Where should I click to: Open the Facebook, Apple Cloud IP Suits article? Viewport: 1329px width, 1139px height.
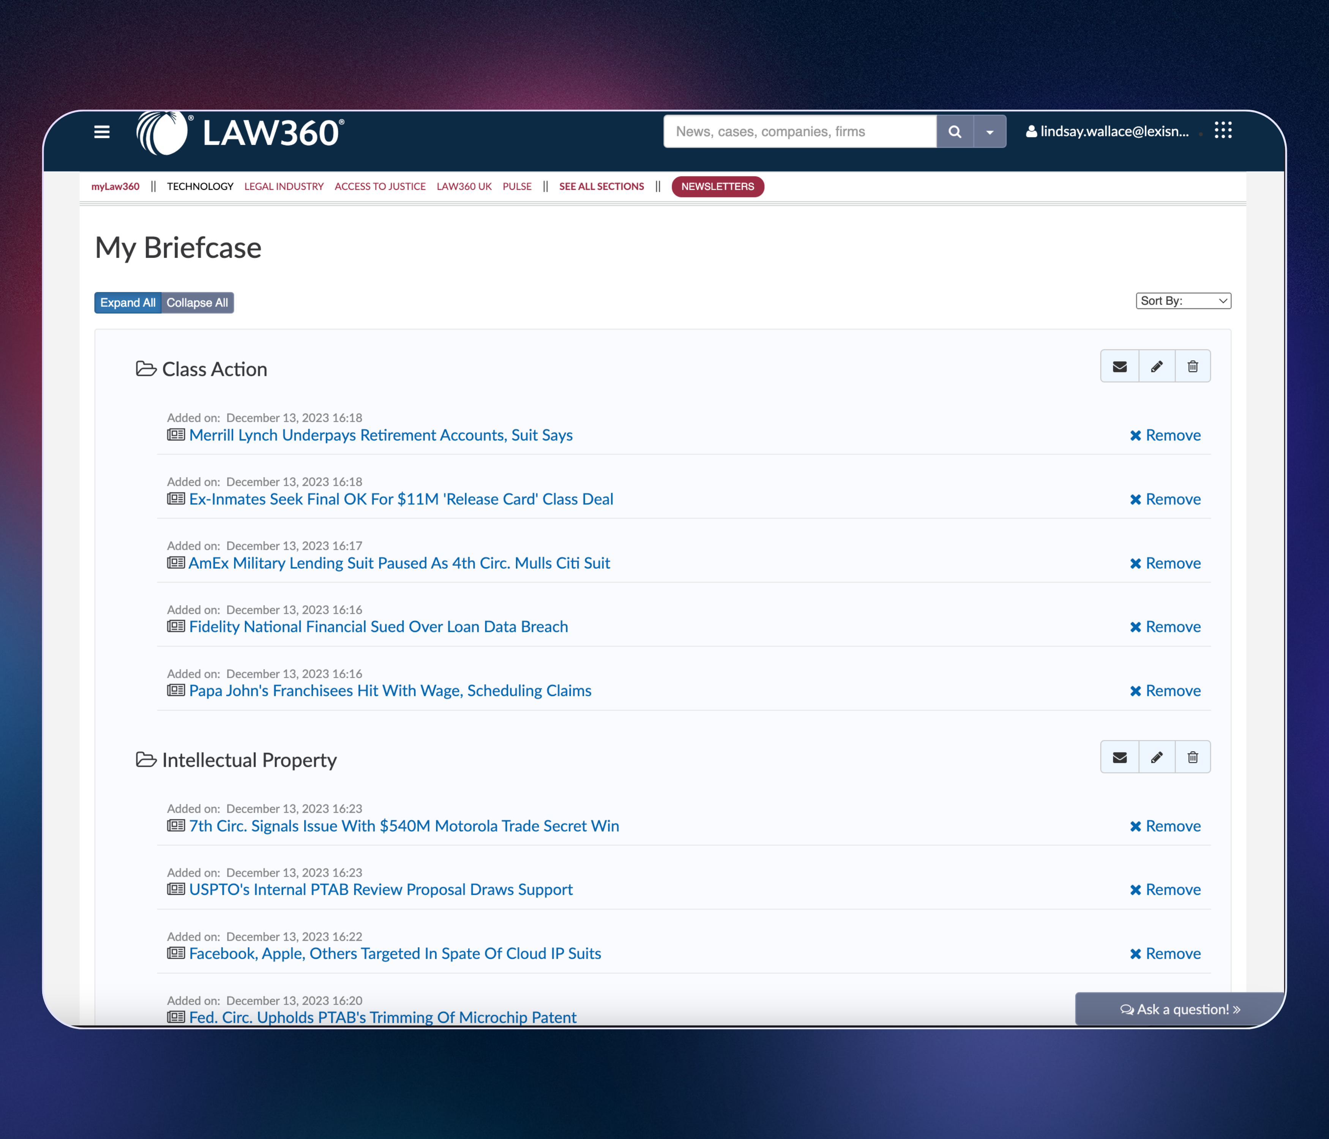[x=395, y=954]
